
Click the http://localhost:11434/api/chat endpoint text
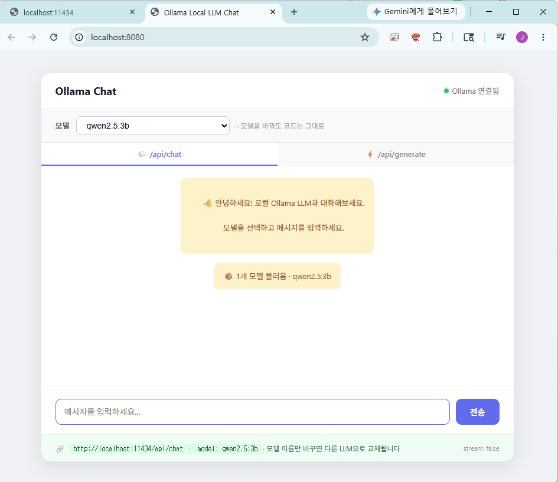pyautogui.click(x=128, y=448)
